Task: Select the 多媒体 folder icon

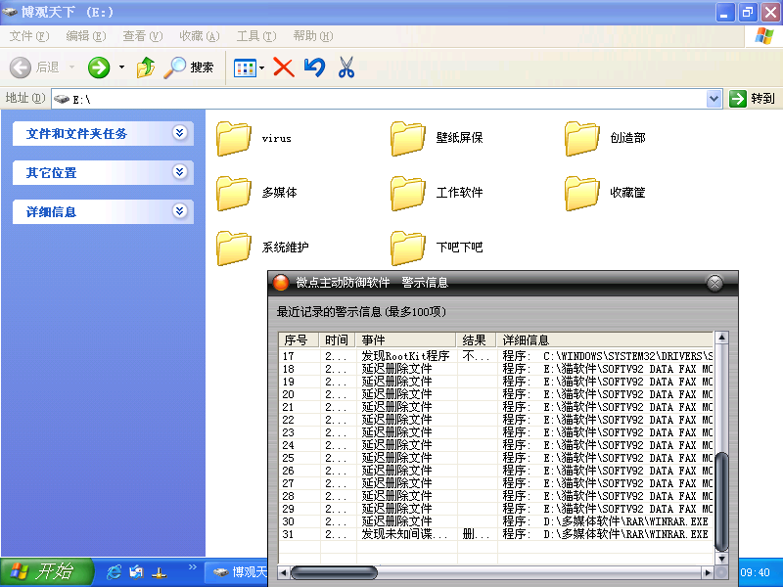Action: [234, 193]
